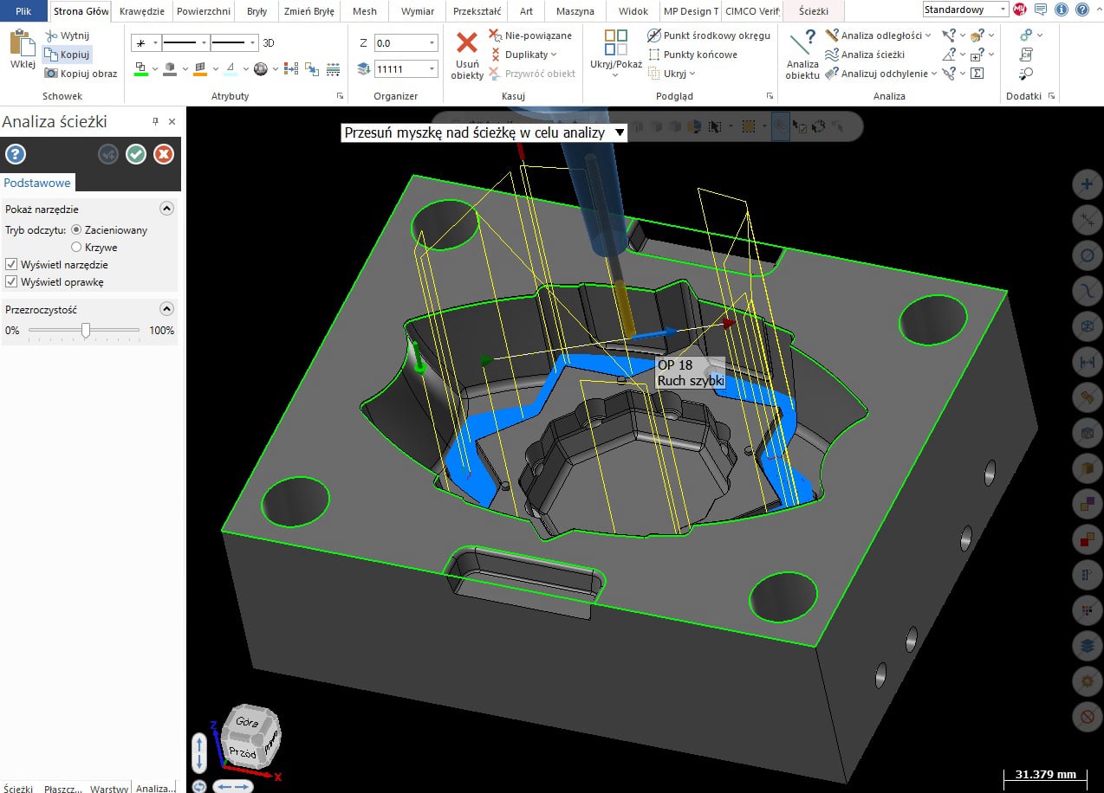Confirm path analysis with green checkmark
Image resolution: width=1104 pixels, height=793 pixels.
point(135,154)
